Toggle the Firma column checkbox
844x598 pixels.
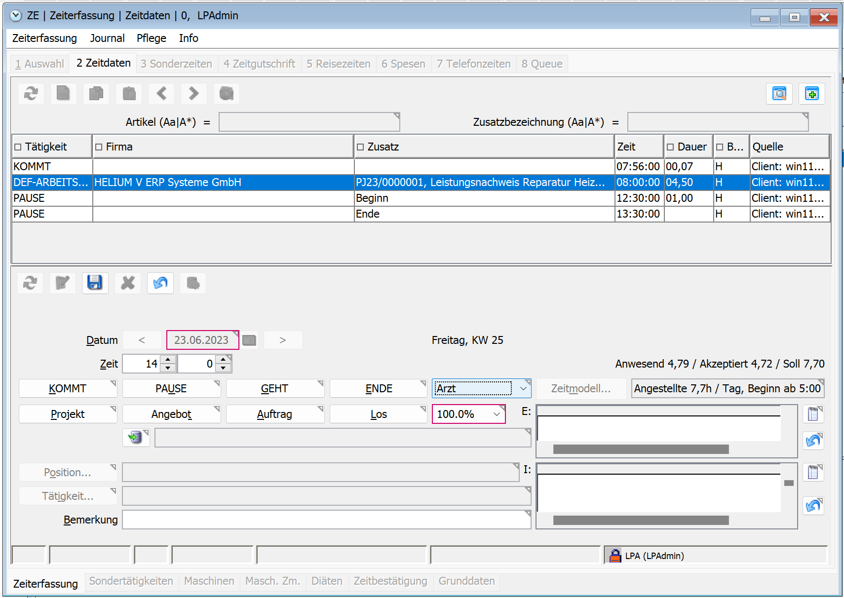pos(99,147)
